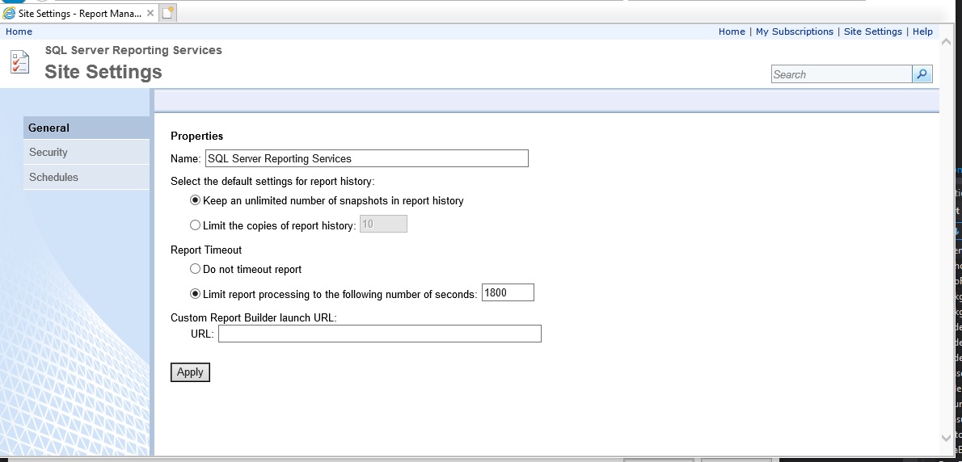Click the Site Settings page heading

[x=103, y=72]
